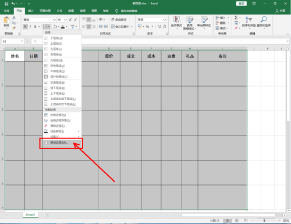Switch to the Insert ribbon tab
The image size is (291, 224).
coord(31,11)
